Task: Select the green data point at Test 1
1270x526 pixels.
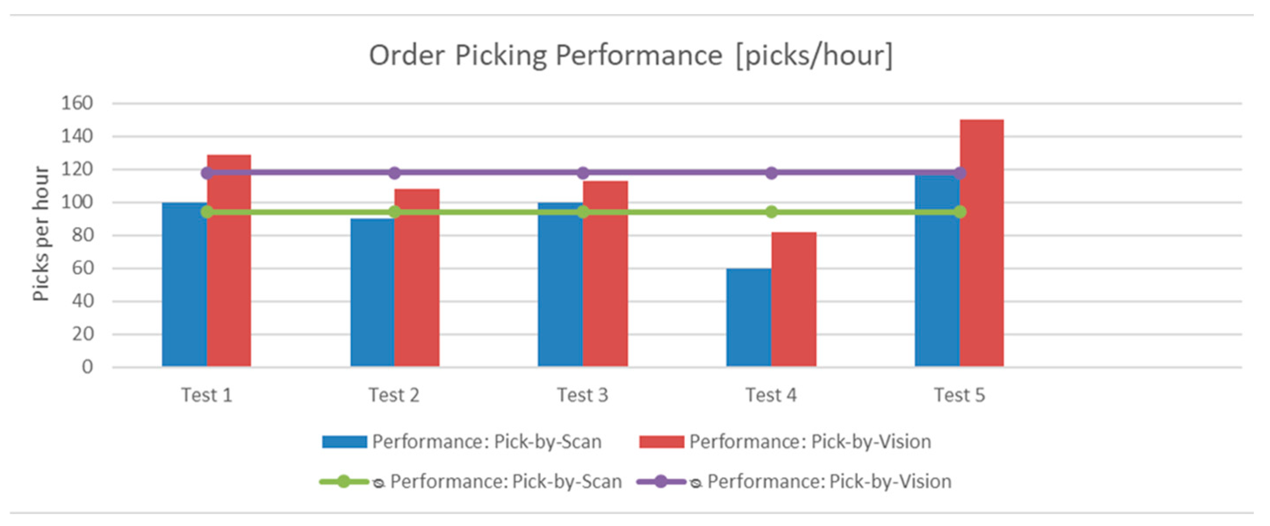Action: tap(207, 212)
